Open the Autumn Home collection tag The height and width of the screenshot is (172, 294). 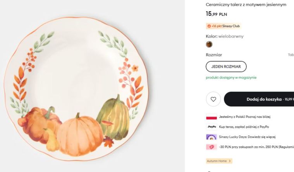[219, 161]
